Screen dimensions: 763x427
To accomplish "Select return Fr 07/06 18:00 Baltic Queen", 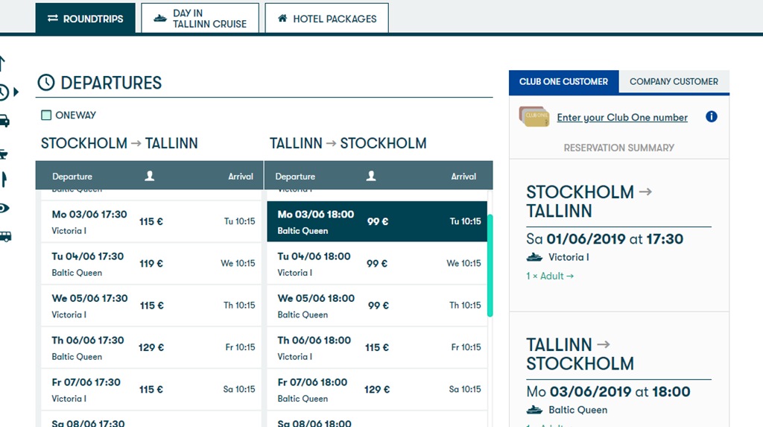I will [377, 389].
